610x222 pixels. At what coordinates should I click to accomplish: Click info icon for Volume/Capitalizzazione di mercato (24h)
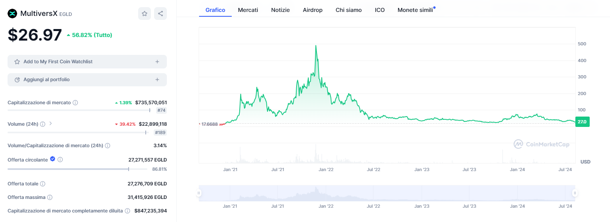click(108, 146)
